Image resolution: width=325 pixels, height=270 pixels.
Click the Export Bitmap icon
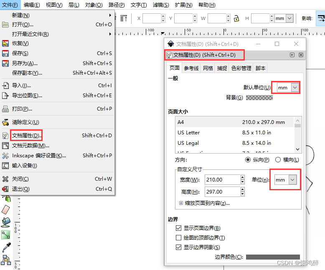5,96
